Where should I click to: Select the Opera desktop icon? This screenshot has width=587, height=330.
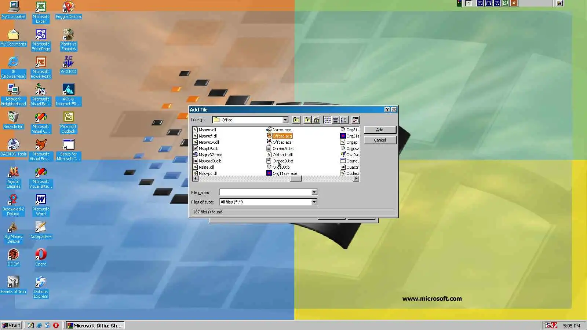(x=41, y=258)
